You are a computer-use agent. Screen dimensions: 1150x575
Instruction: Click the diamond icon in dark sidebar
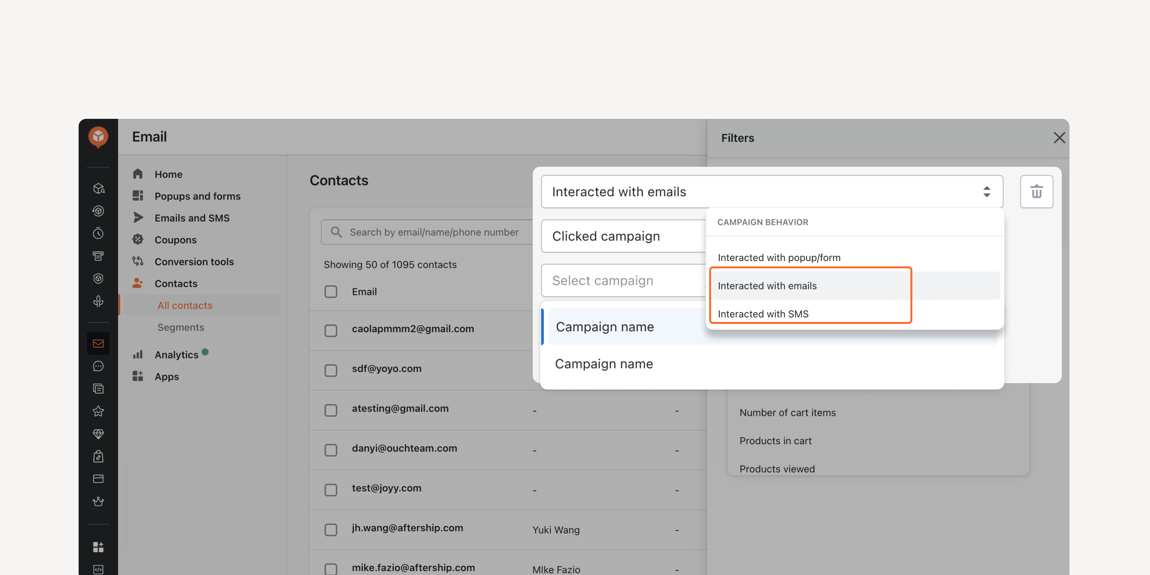[98, 434]
